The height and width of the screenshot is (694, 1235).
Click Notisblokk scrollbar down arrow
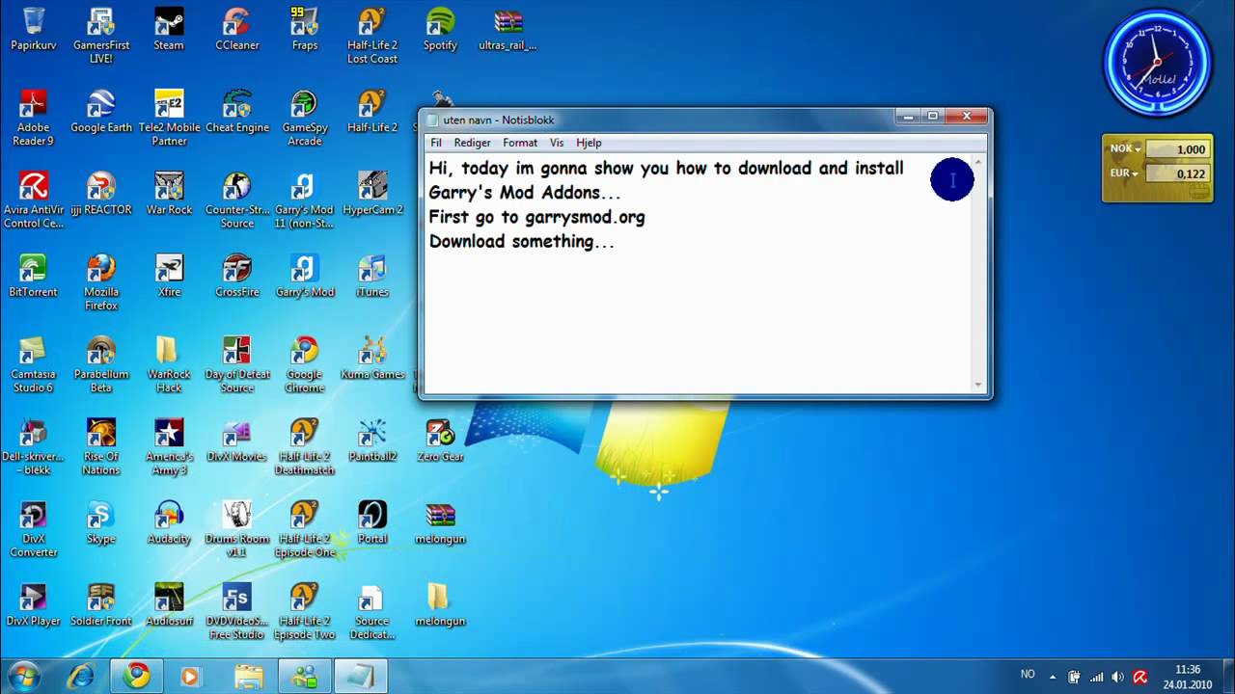979,386
